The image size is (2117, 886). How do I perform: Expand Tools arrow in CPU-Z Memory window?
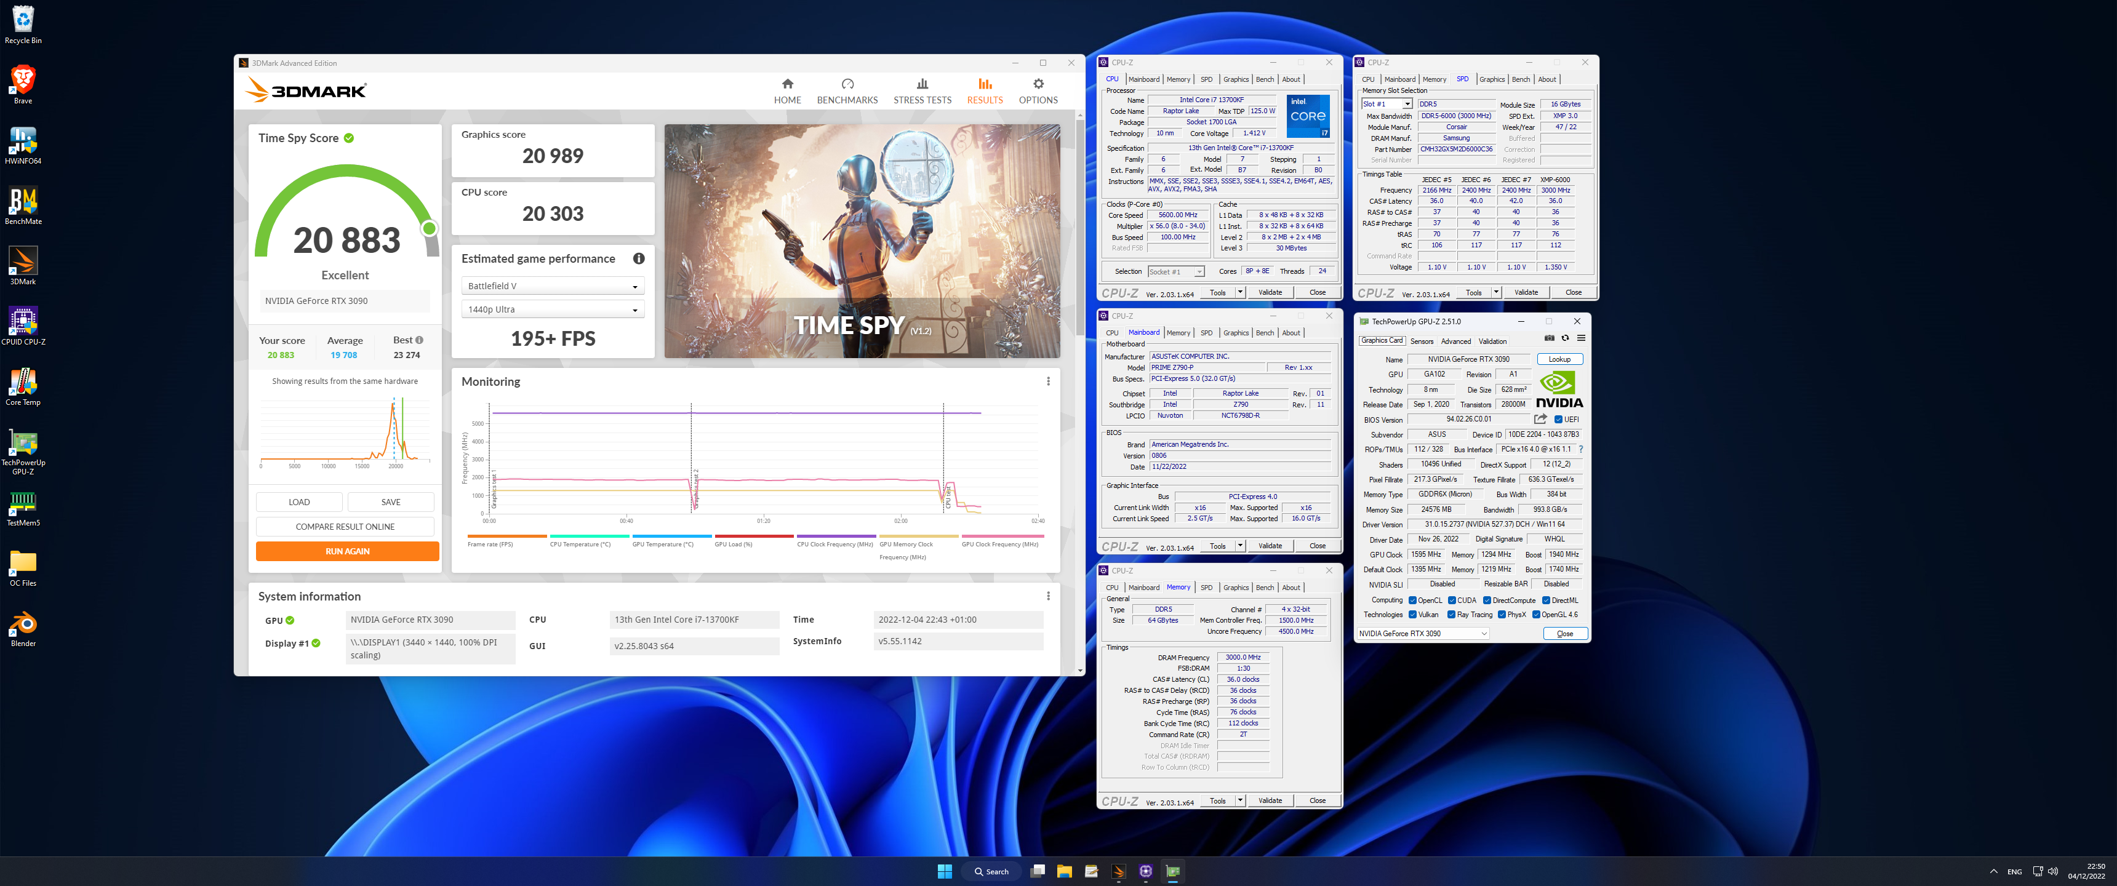click(1240, 800)
